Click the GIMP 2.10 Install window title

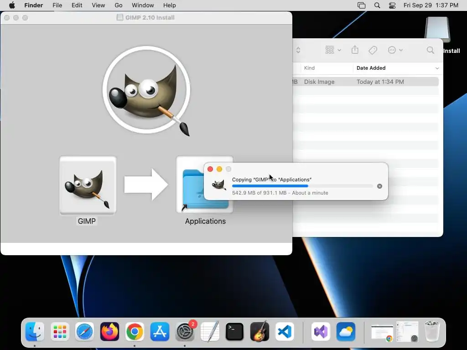click(x=150, y=18)
